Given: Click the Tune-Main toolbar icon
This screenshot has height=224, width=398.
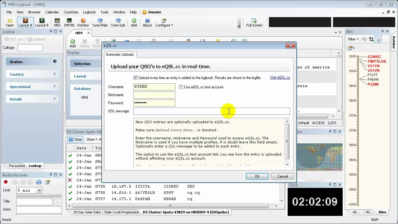Looking at the screenshot, I should tap(100, 22).
